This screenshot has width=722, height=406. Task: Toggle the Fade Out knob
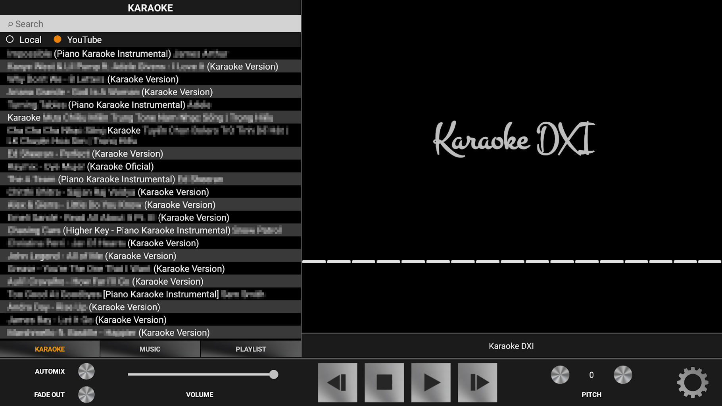(86, 395)
